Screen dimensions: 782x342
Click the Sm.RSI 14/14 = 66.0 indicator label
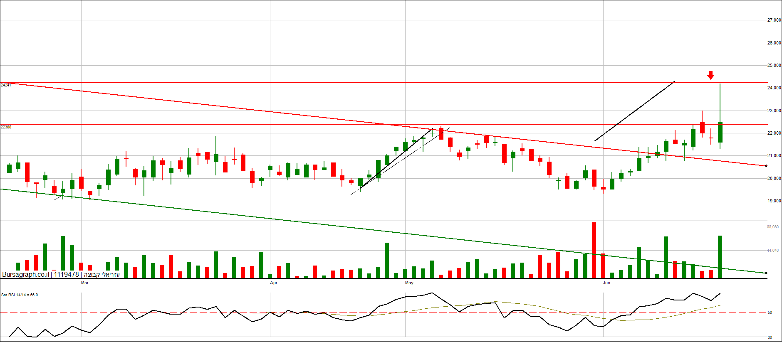point(20,295)
